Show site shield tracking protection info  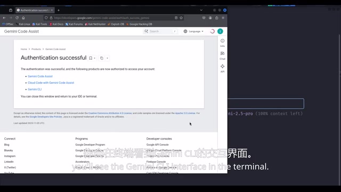(46, 18)
